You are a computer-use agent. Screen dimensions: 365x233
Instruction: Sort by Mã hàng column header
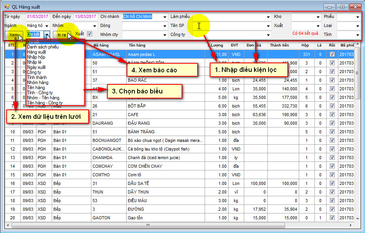(109, 45)
